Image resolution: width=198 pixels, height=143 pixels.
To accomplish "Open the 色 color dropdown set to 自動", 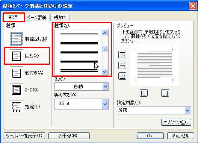I will click(82, 87).
